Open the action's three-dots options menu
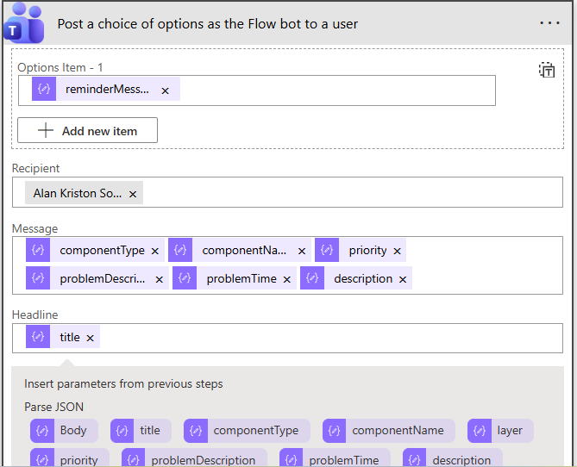 click(x=549, y=23)
